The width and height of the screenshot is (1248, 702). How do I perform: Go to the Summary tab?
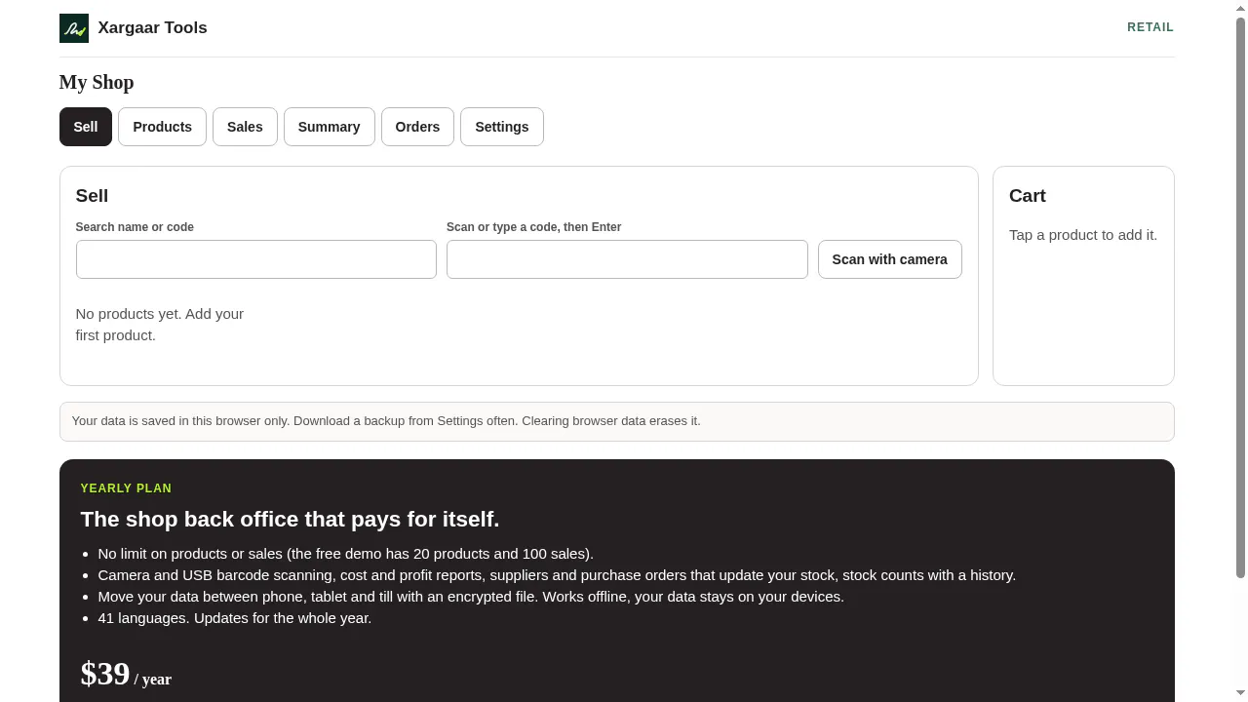(330, 127)
